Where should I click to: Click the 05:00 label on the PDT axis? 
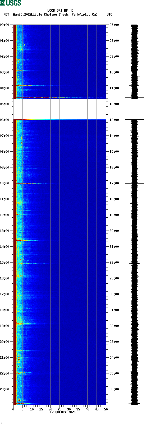point(5,104)
